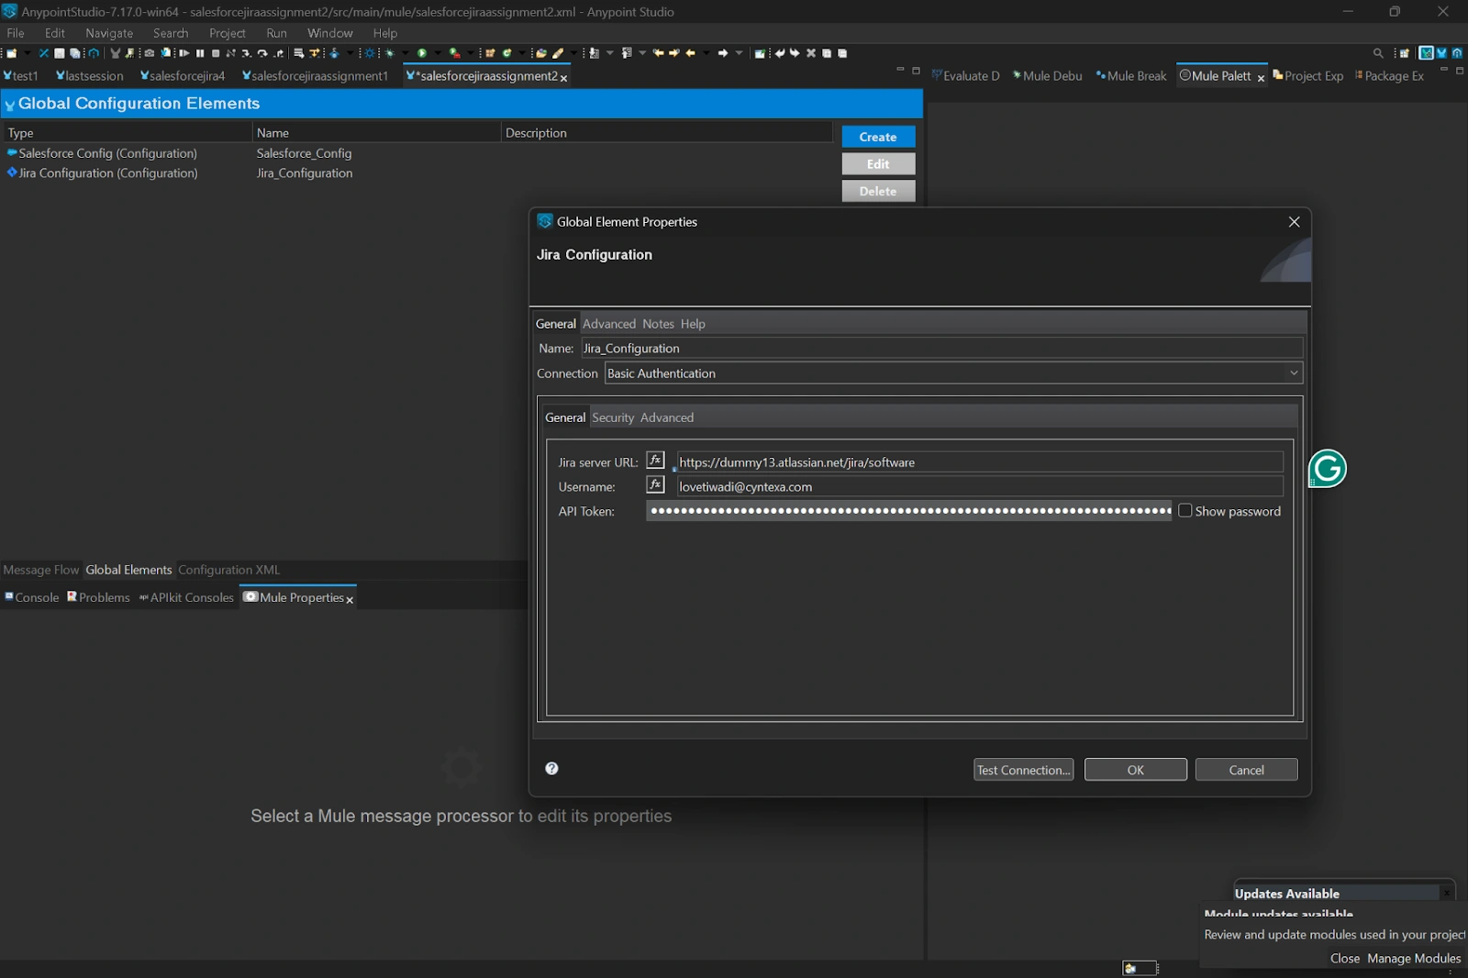Click the help question mark in the dialog
The image size is (1468, 978).
(x=551, y=769)
